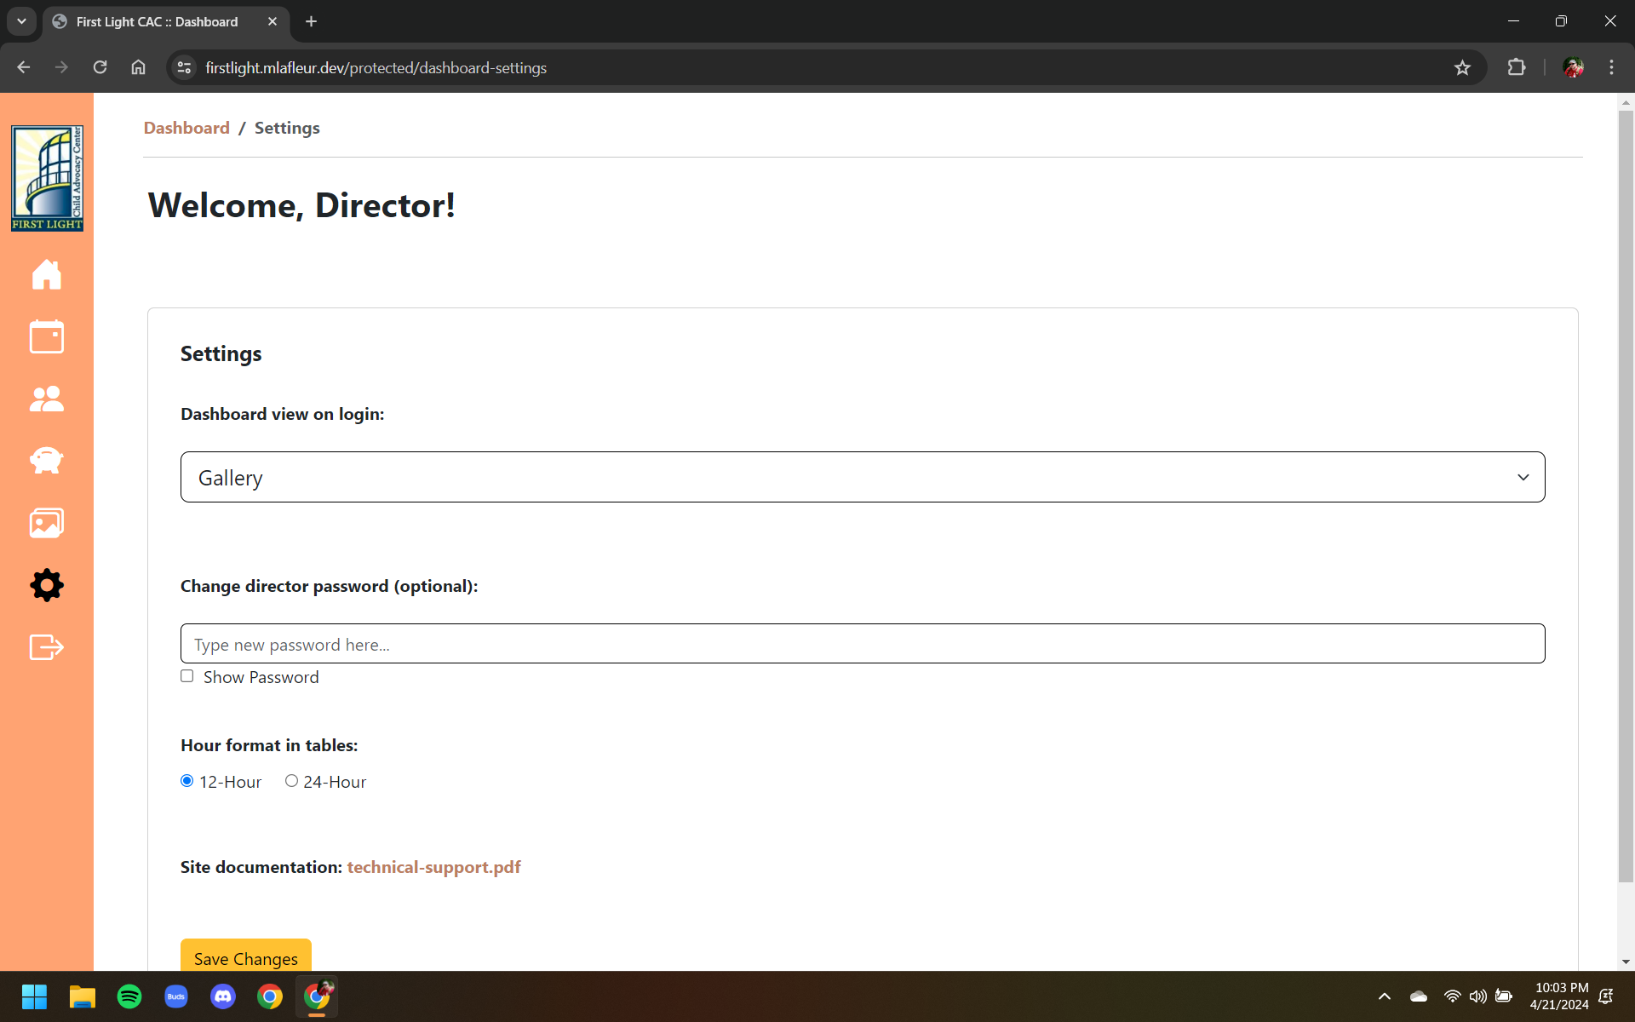Open the piggy bank icon in sidebar
1635x1022 pixels.
tap(47, 461)
